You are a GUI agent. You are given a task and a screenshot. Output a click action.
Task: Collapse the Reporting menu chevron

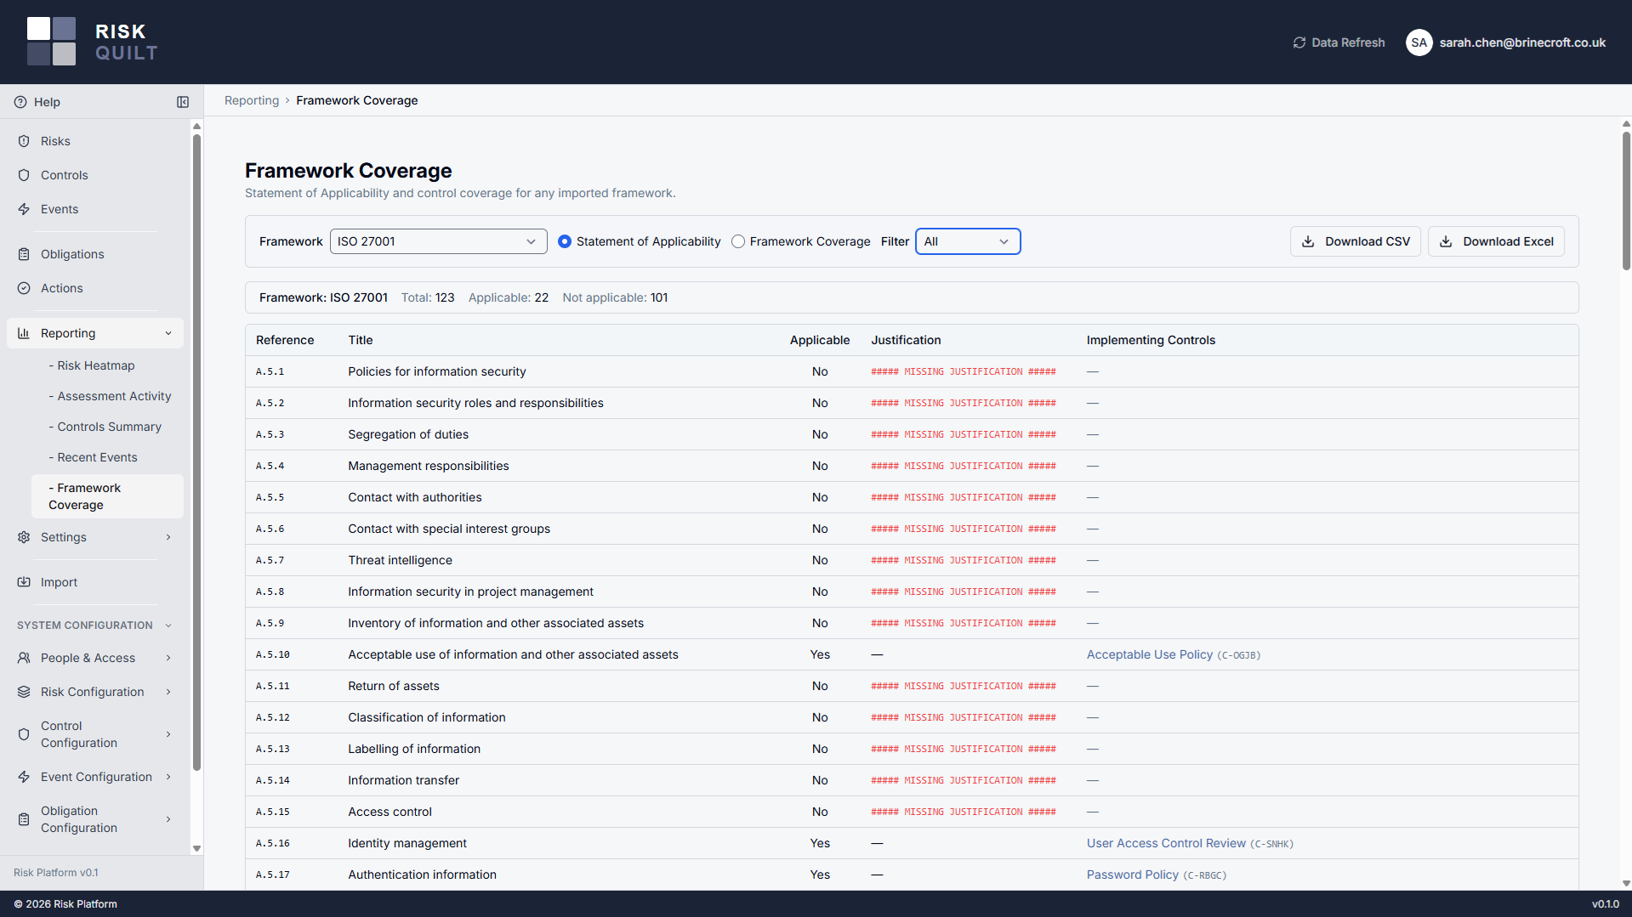pyautogui.click(x=168, y=333)
